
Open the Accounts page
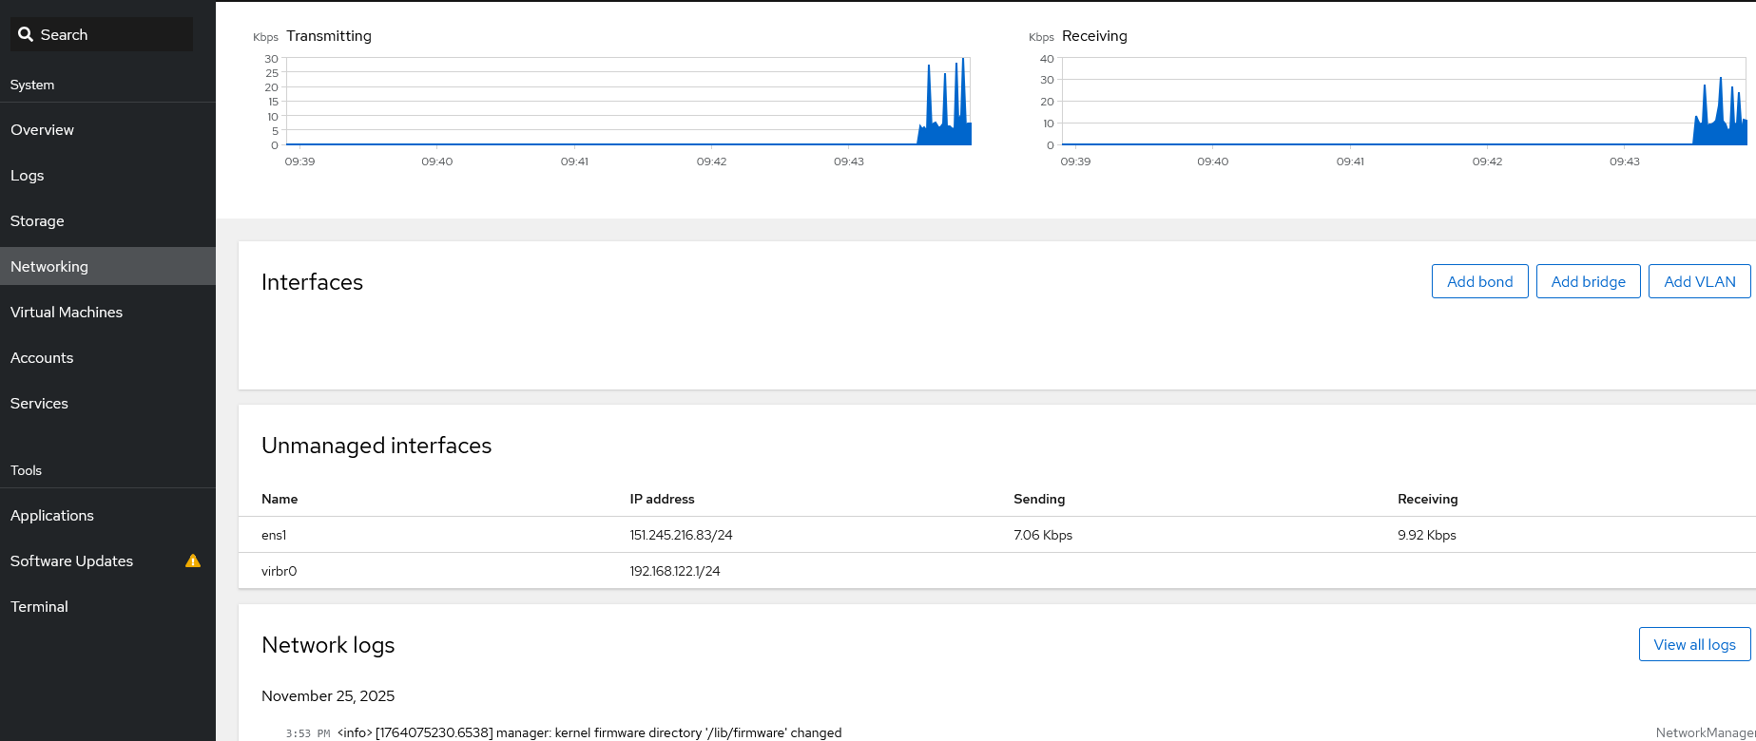pyautogui.click(x=42, y=358)
